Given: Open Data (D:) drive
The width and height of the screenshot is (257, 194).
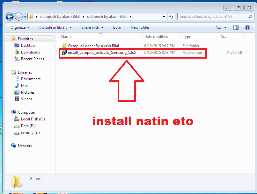Looking at the screenshot, I should point(28,126).
